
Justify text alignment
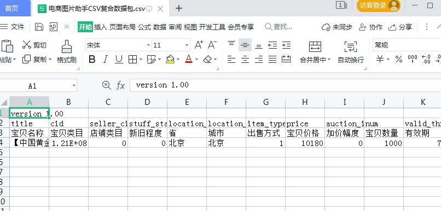pos(272,59)
